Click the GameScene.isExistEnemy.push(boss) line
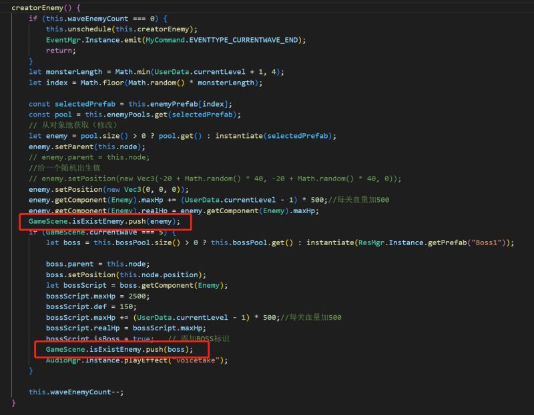This screenshot has height=415, width=534. tap(119, 350)
